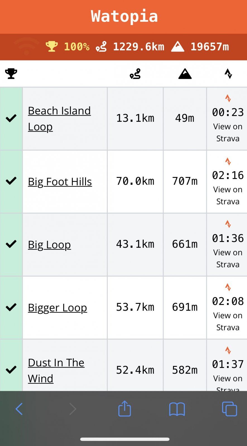Image resolution: width=247 pixels, height=446 pixels.
Task: Open the Big Loop route link
Action: click(49, 245)
